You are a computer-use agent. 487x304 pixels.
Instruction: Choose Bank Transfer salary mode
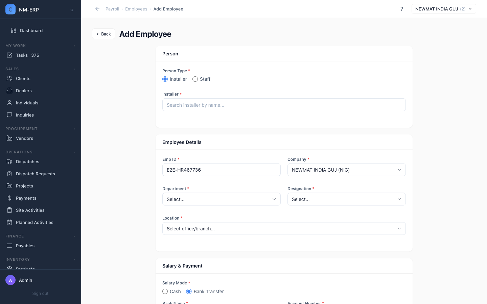[x=189, y=292]
